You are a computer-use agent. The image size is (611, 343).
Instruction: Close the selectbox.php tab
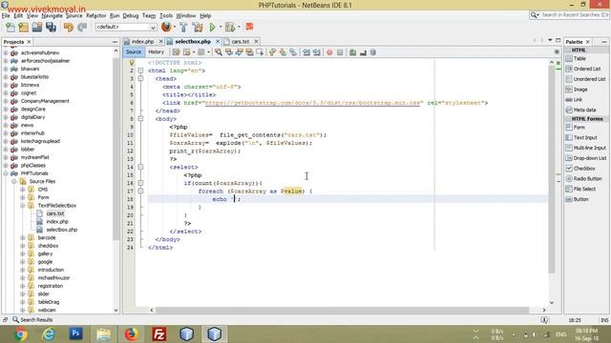pos(218,41)
